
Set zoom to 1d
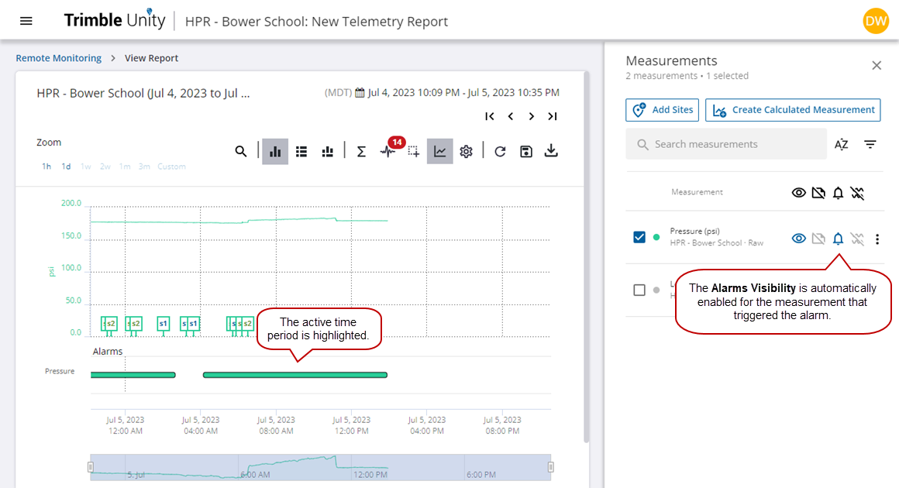[x=66, y=167]
